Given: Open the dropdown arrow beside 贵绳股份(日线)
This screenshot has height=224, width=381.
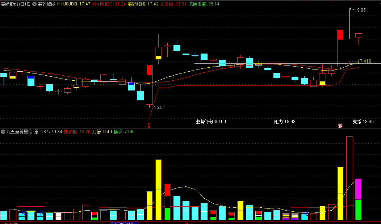Looking at the screenshot, I should 34,4.
